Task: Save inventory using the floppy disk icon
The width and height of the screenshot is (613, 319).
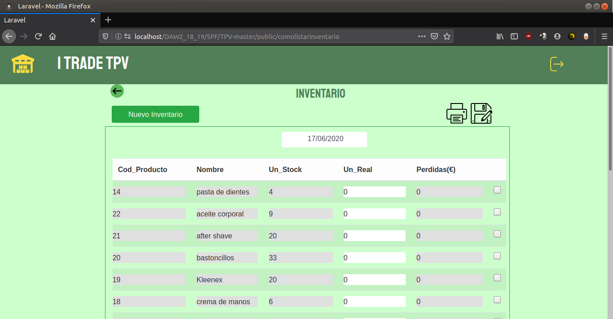Action: [x=481, y=113]
